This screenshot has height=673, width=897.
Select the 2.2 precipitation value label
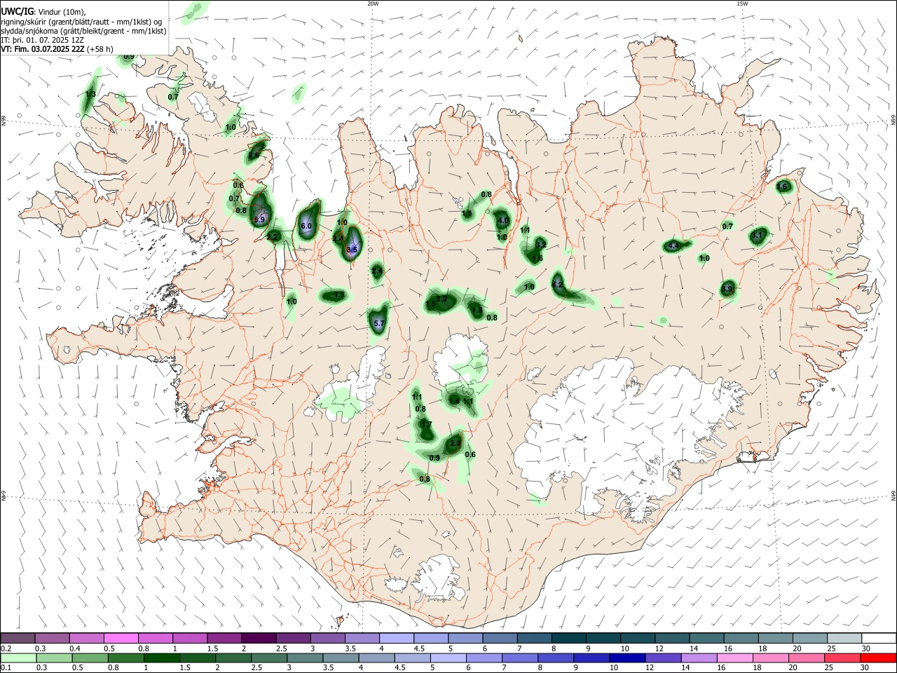(x=273, y=237)
